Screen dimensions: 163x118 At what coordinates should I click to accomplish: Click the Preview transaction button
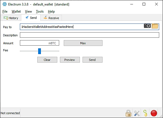70,60
